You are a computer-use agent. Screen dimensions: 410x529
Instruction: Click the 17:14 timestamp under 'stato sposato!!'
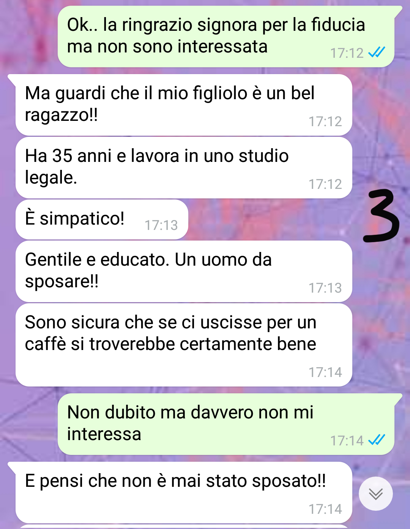[x=325, y=509]
